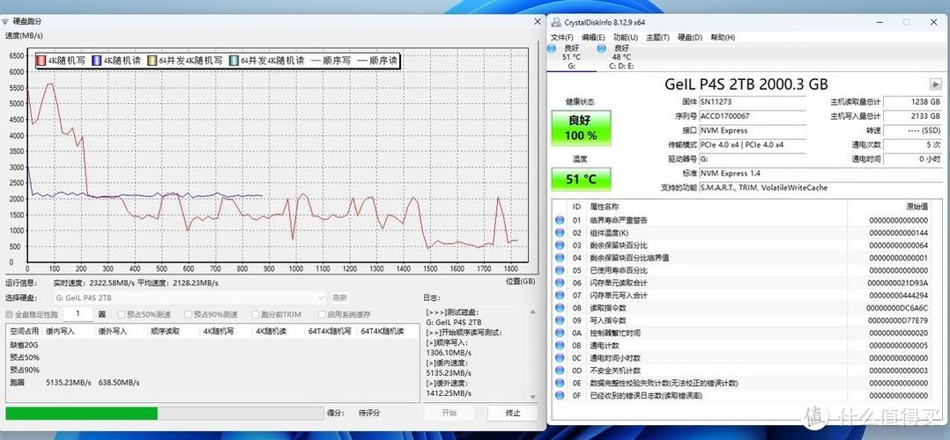The width and height of the screenshot is (950, 440).
Task: Enable the 预占50%测速 checkbox
Action: (122, 315)
